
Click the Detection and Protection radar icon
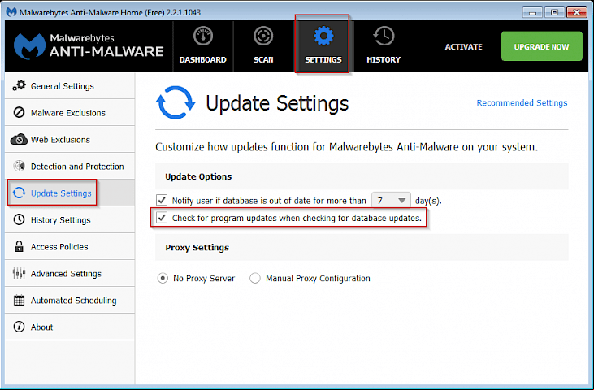[x=19, y=166]
